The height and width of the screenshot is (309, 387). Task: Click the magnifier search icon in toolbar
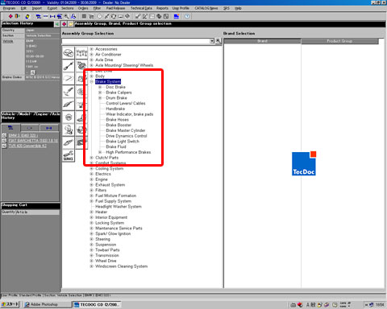tap(66, 16)
